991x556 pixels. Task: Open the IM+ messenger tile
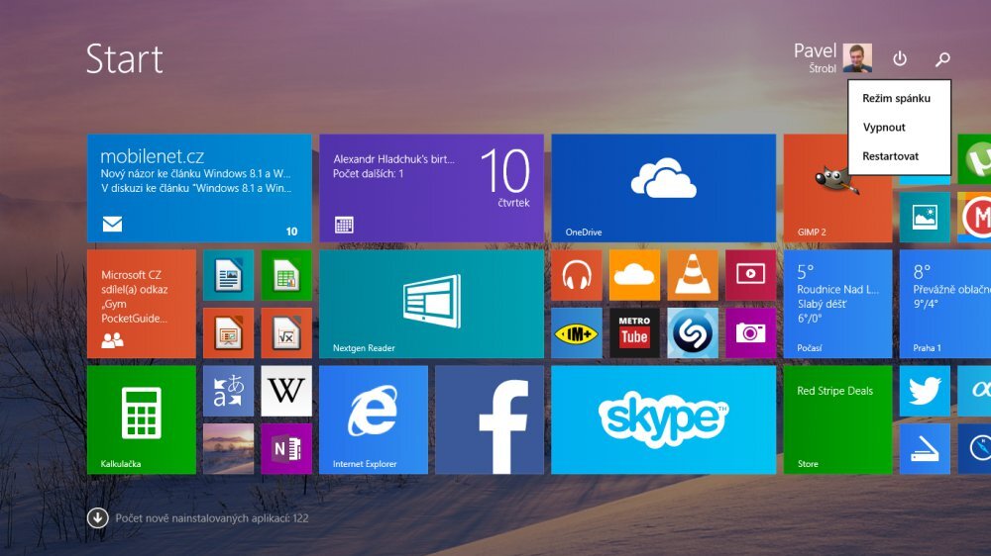[x=577, y=333]
